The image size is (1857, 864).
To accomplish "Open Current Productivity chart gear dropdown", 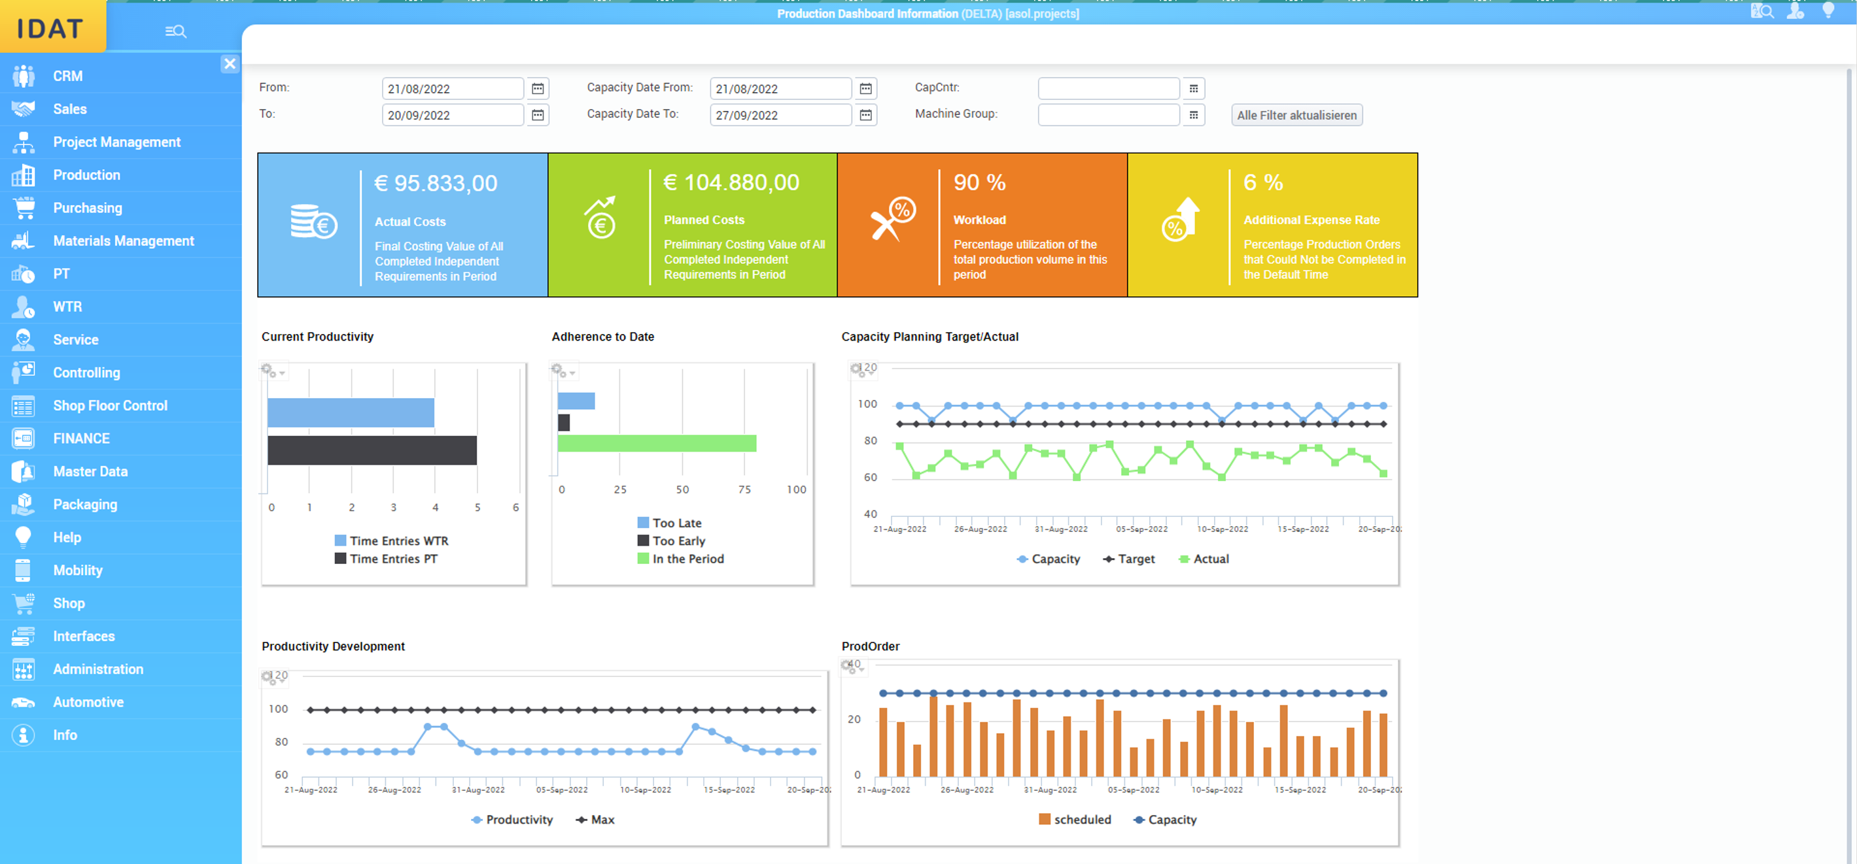I will click(x=273, y=371).
